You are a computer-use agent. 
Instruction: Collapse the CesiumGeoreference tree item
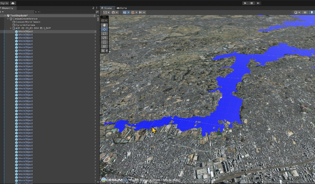click(x=8, y=19)
